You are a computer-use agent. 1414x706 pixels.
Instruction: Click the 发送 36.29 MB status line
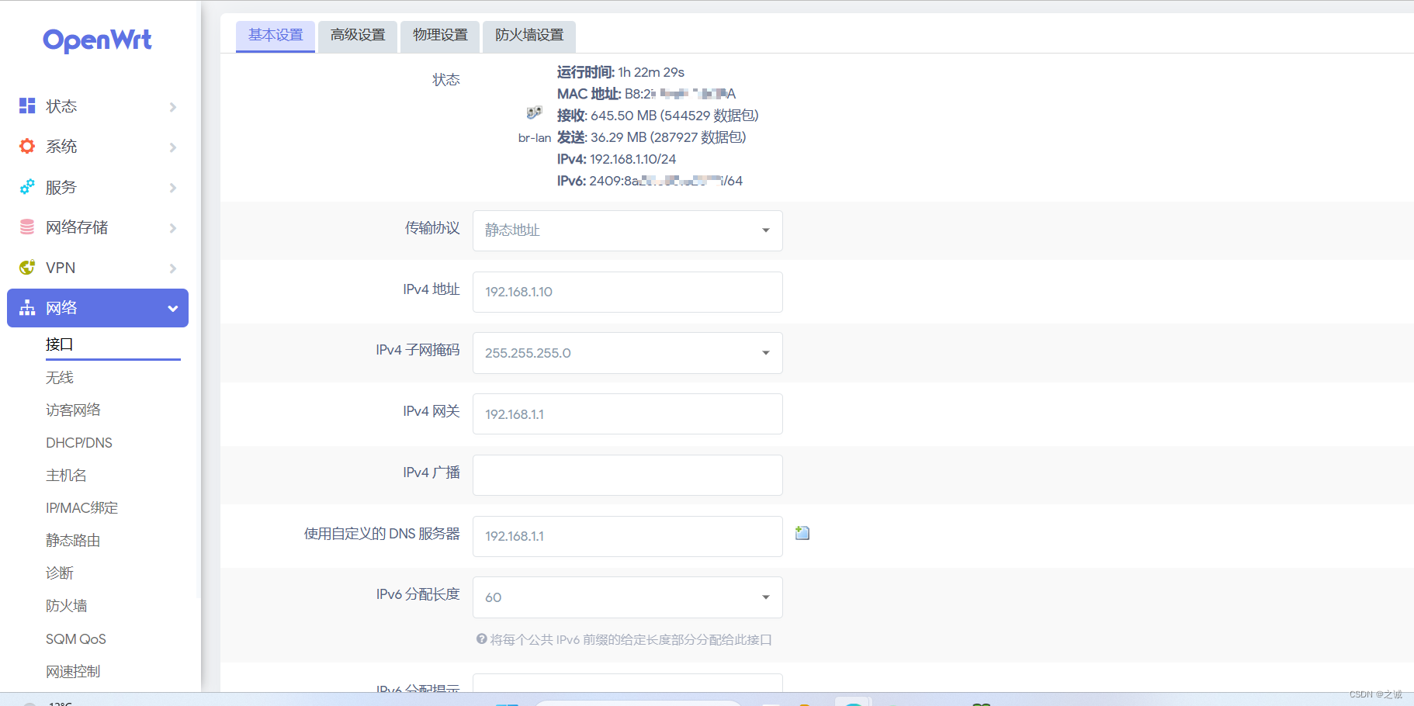[652, 137]
